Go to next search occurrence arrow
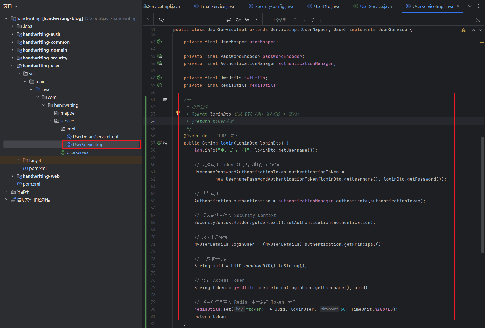The width and height of the screenshot is (485, 328). pyautogui.click(x=304, y=20)
